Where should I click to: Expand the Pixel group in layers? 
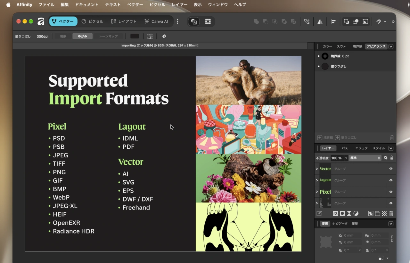pyautogui.click(x=317, y=192)
